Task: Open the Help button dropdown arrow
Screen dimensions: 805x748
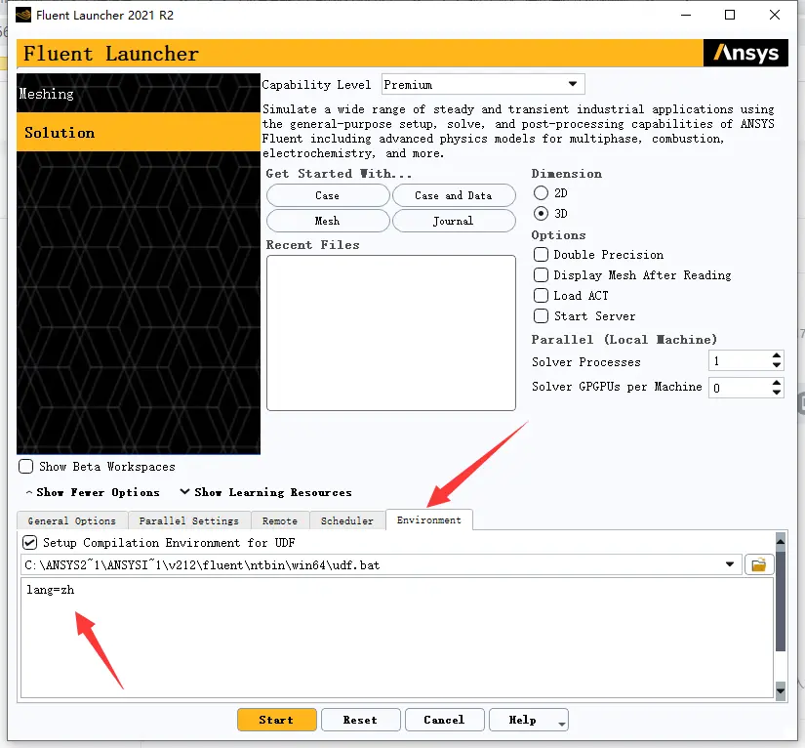Action: pyautogui.click(x=562, y=724)
